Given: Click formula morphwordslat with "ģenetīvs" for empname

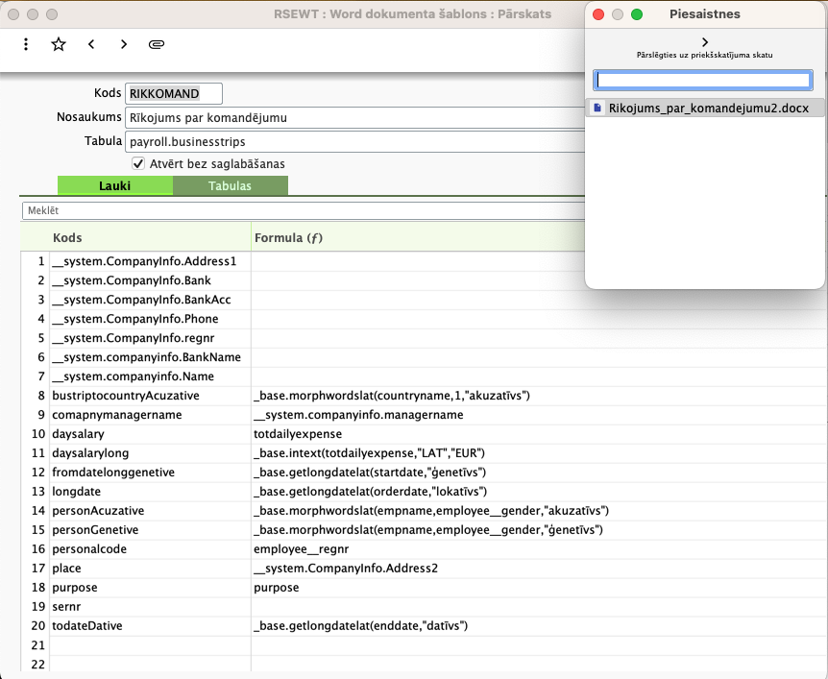Looking at the screenshot, I should (x=427, y=529).
